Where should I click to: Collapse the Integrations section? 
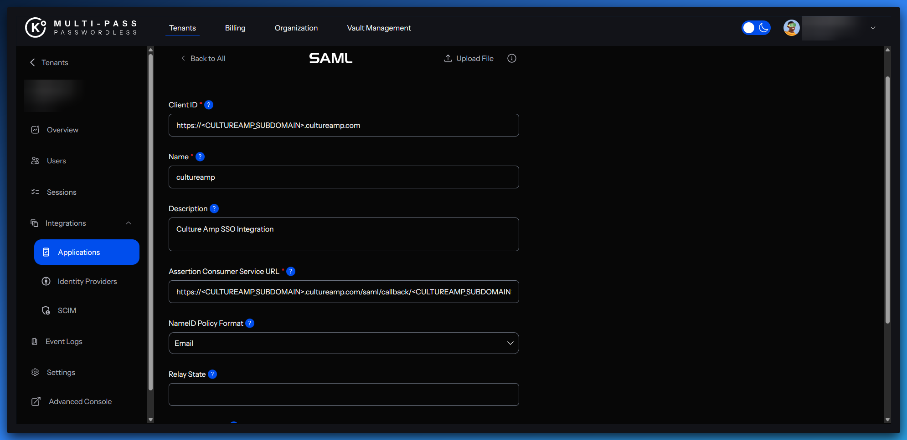click(129, 223)
